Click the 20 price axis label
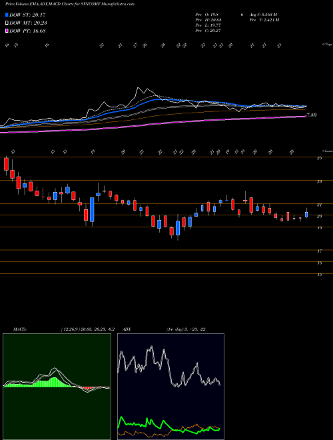Image resolution: width=333 pixels, height=440 pixels. (319, 217)
